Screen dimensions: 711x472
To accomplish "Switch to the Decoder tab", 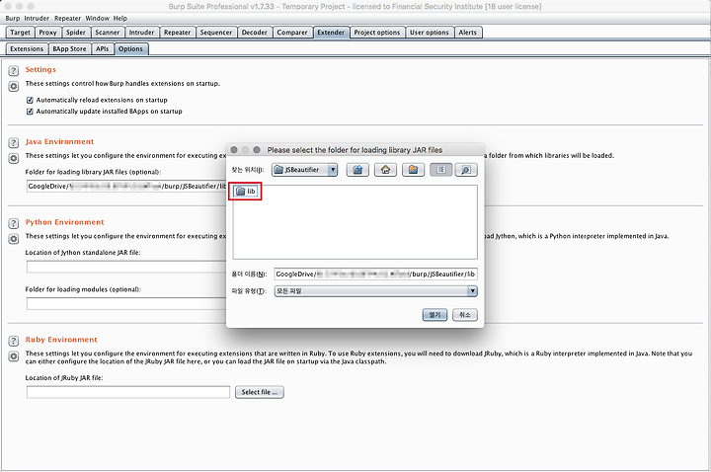I will [x=255, y=33].
